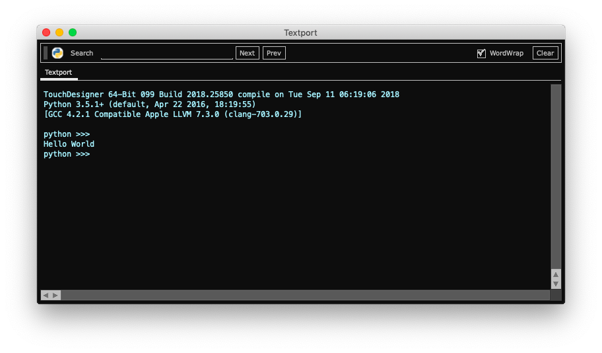
Task: Focus the Search input field
Action: [x=166, y=53]
